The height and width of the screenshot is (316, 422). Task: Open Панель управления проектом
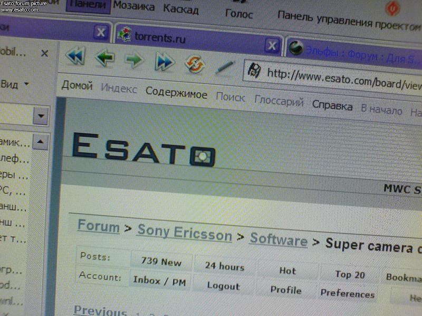pyautogui.click(x=349, y=21)
